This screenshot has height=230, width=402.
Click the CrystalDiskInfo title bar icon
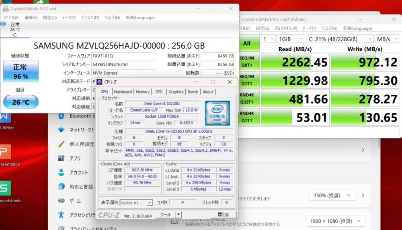point(6,8)
